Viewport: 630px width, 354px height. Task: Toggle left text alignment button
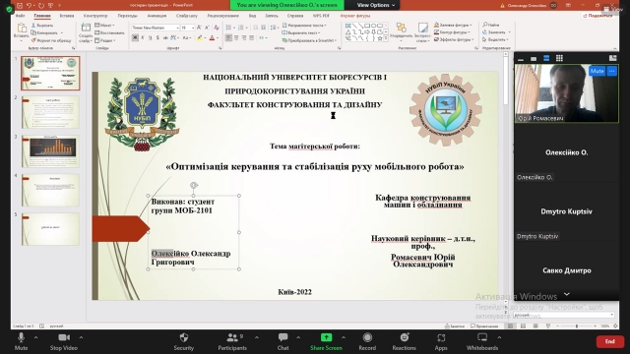click(228, 37)
